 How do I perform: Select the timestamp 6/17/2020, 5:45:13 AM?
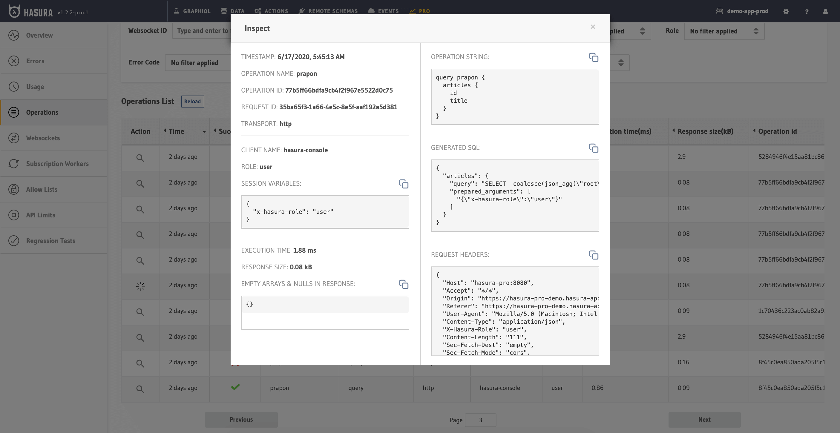[x=311, y=57]
